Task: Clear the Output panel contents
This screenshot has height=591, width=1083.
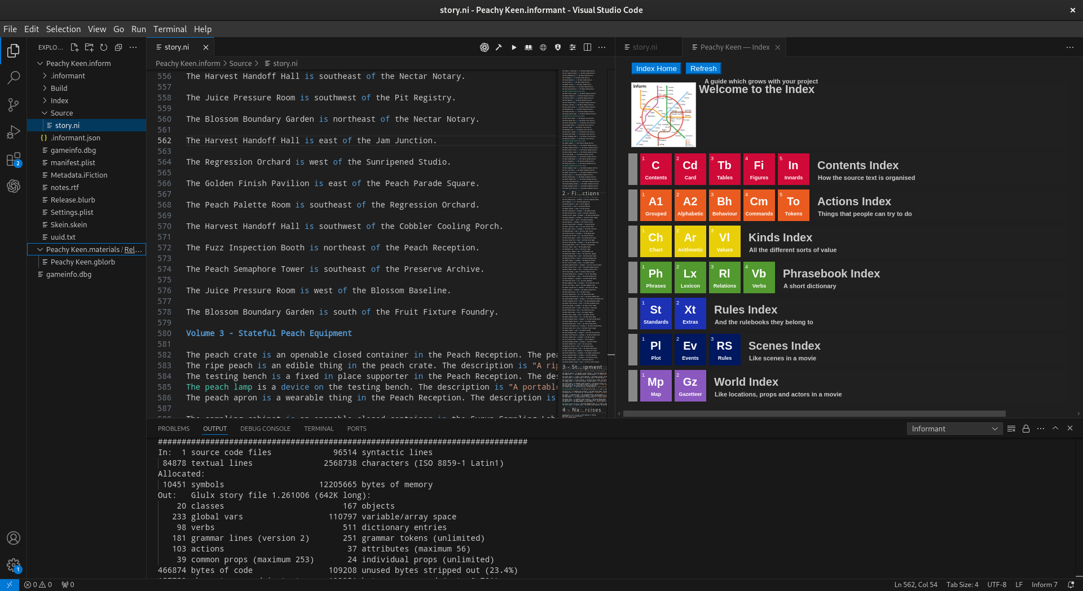Action: click(x=1011, y=429)
